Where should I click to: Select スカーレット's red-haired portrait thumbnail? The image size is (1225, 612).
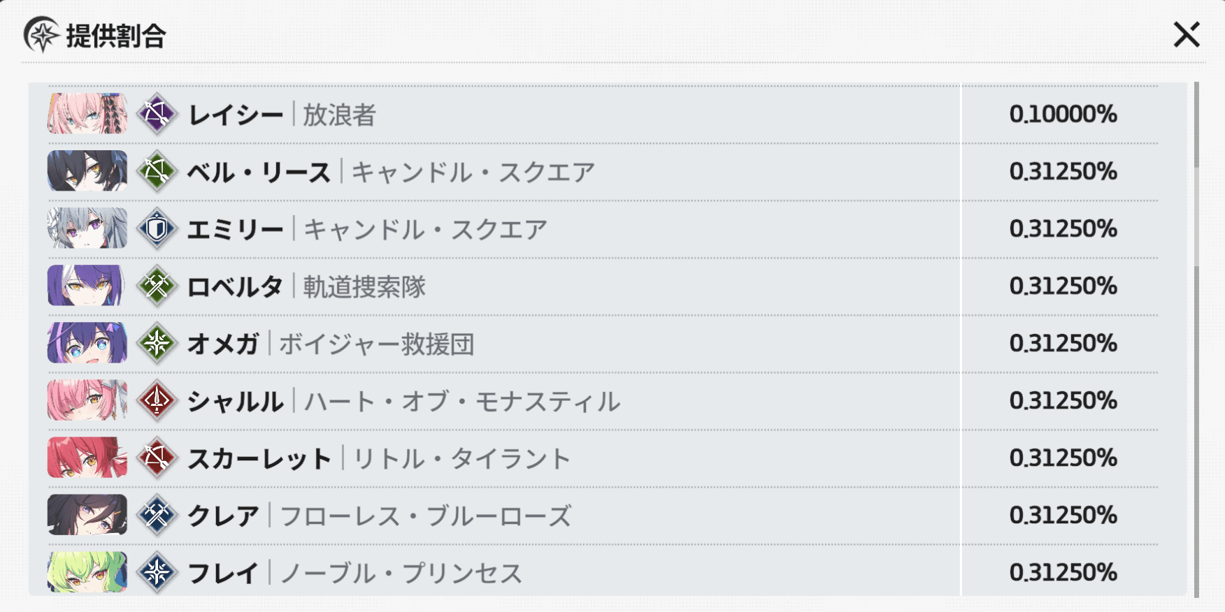tap(87, 458)
